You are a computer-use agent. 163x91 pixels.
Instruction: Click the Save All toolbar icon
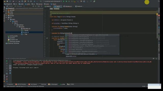7,2
